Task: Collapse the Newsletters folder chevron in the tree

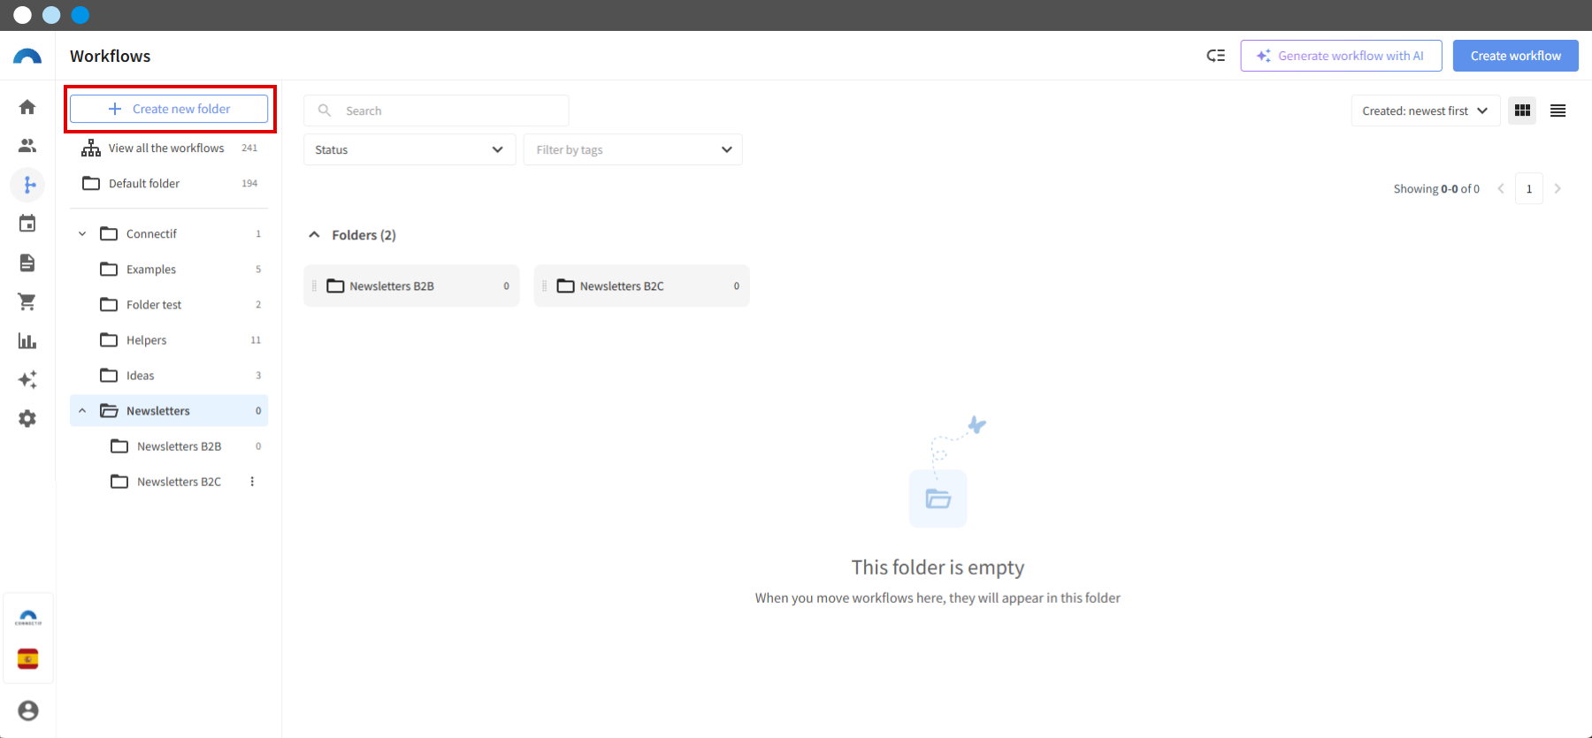Action: (x=82, y=411)
